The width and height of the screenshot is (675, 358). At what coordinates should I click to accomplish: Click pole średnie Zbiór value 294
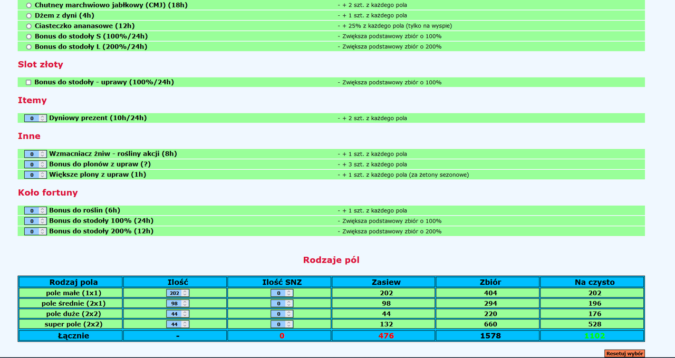[490, 303]
